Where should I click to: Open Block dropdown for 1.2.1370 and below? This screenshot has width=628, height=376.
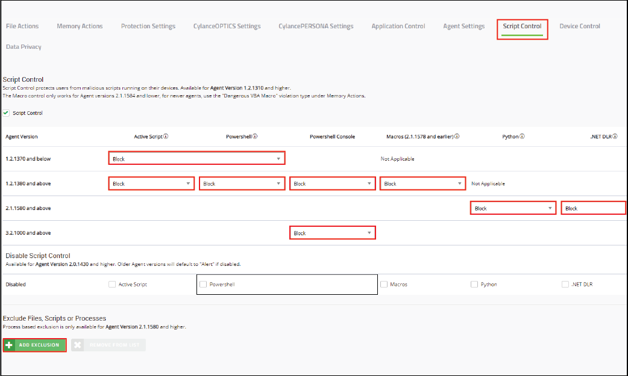pyautogui.click(x=196, y=158)
